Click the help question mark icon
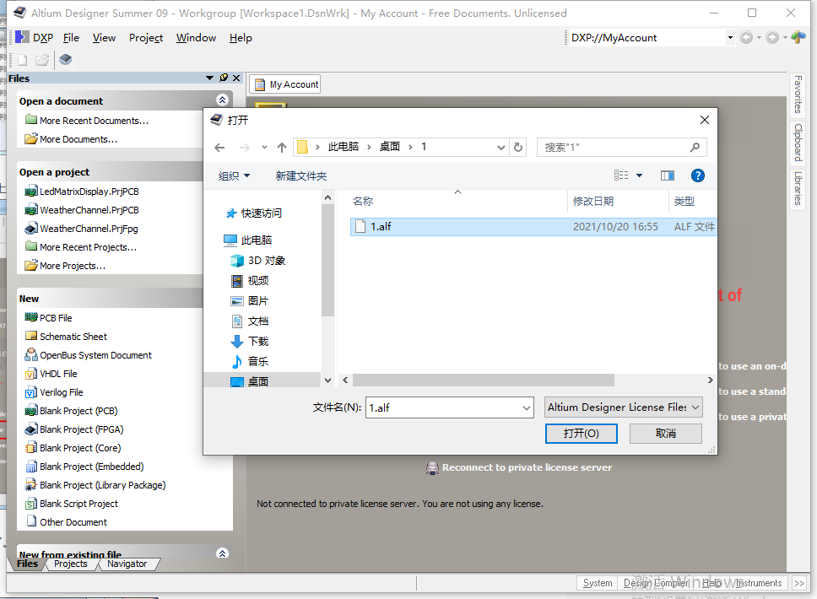817x599 pixels. tap(697, 175)
